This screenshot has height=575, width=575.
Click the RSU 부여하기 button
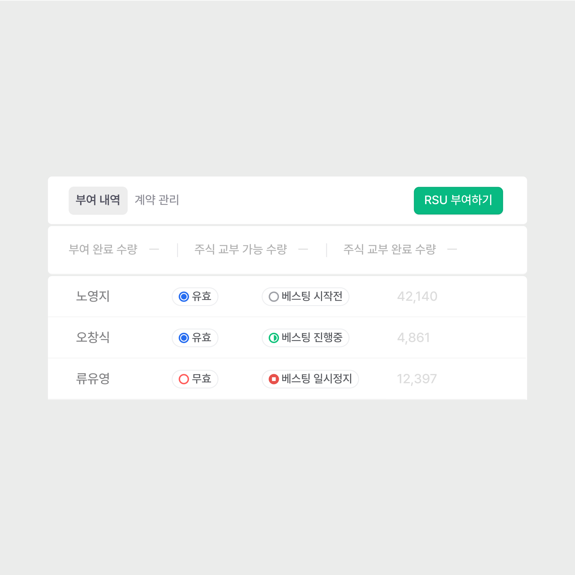[458, 201]
